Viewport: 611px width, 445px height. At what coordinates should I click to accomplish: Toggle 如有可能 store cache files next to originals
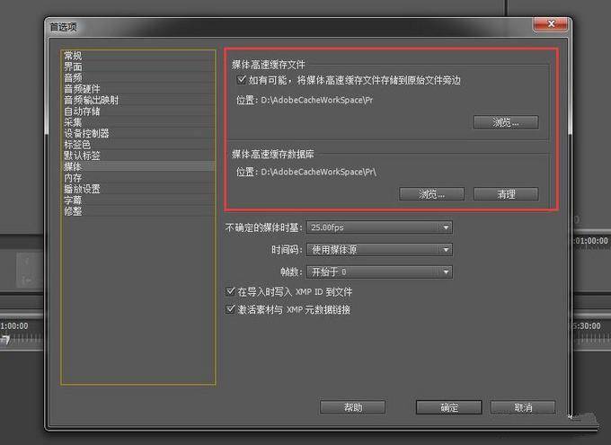click(241, 80)
